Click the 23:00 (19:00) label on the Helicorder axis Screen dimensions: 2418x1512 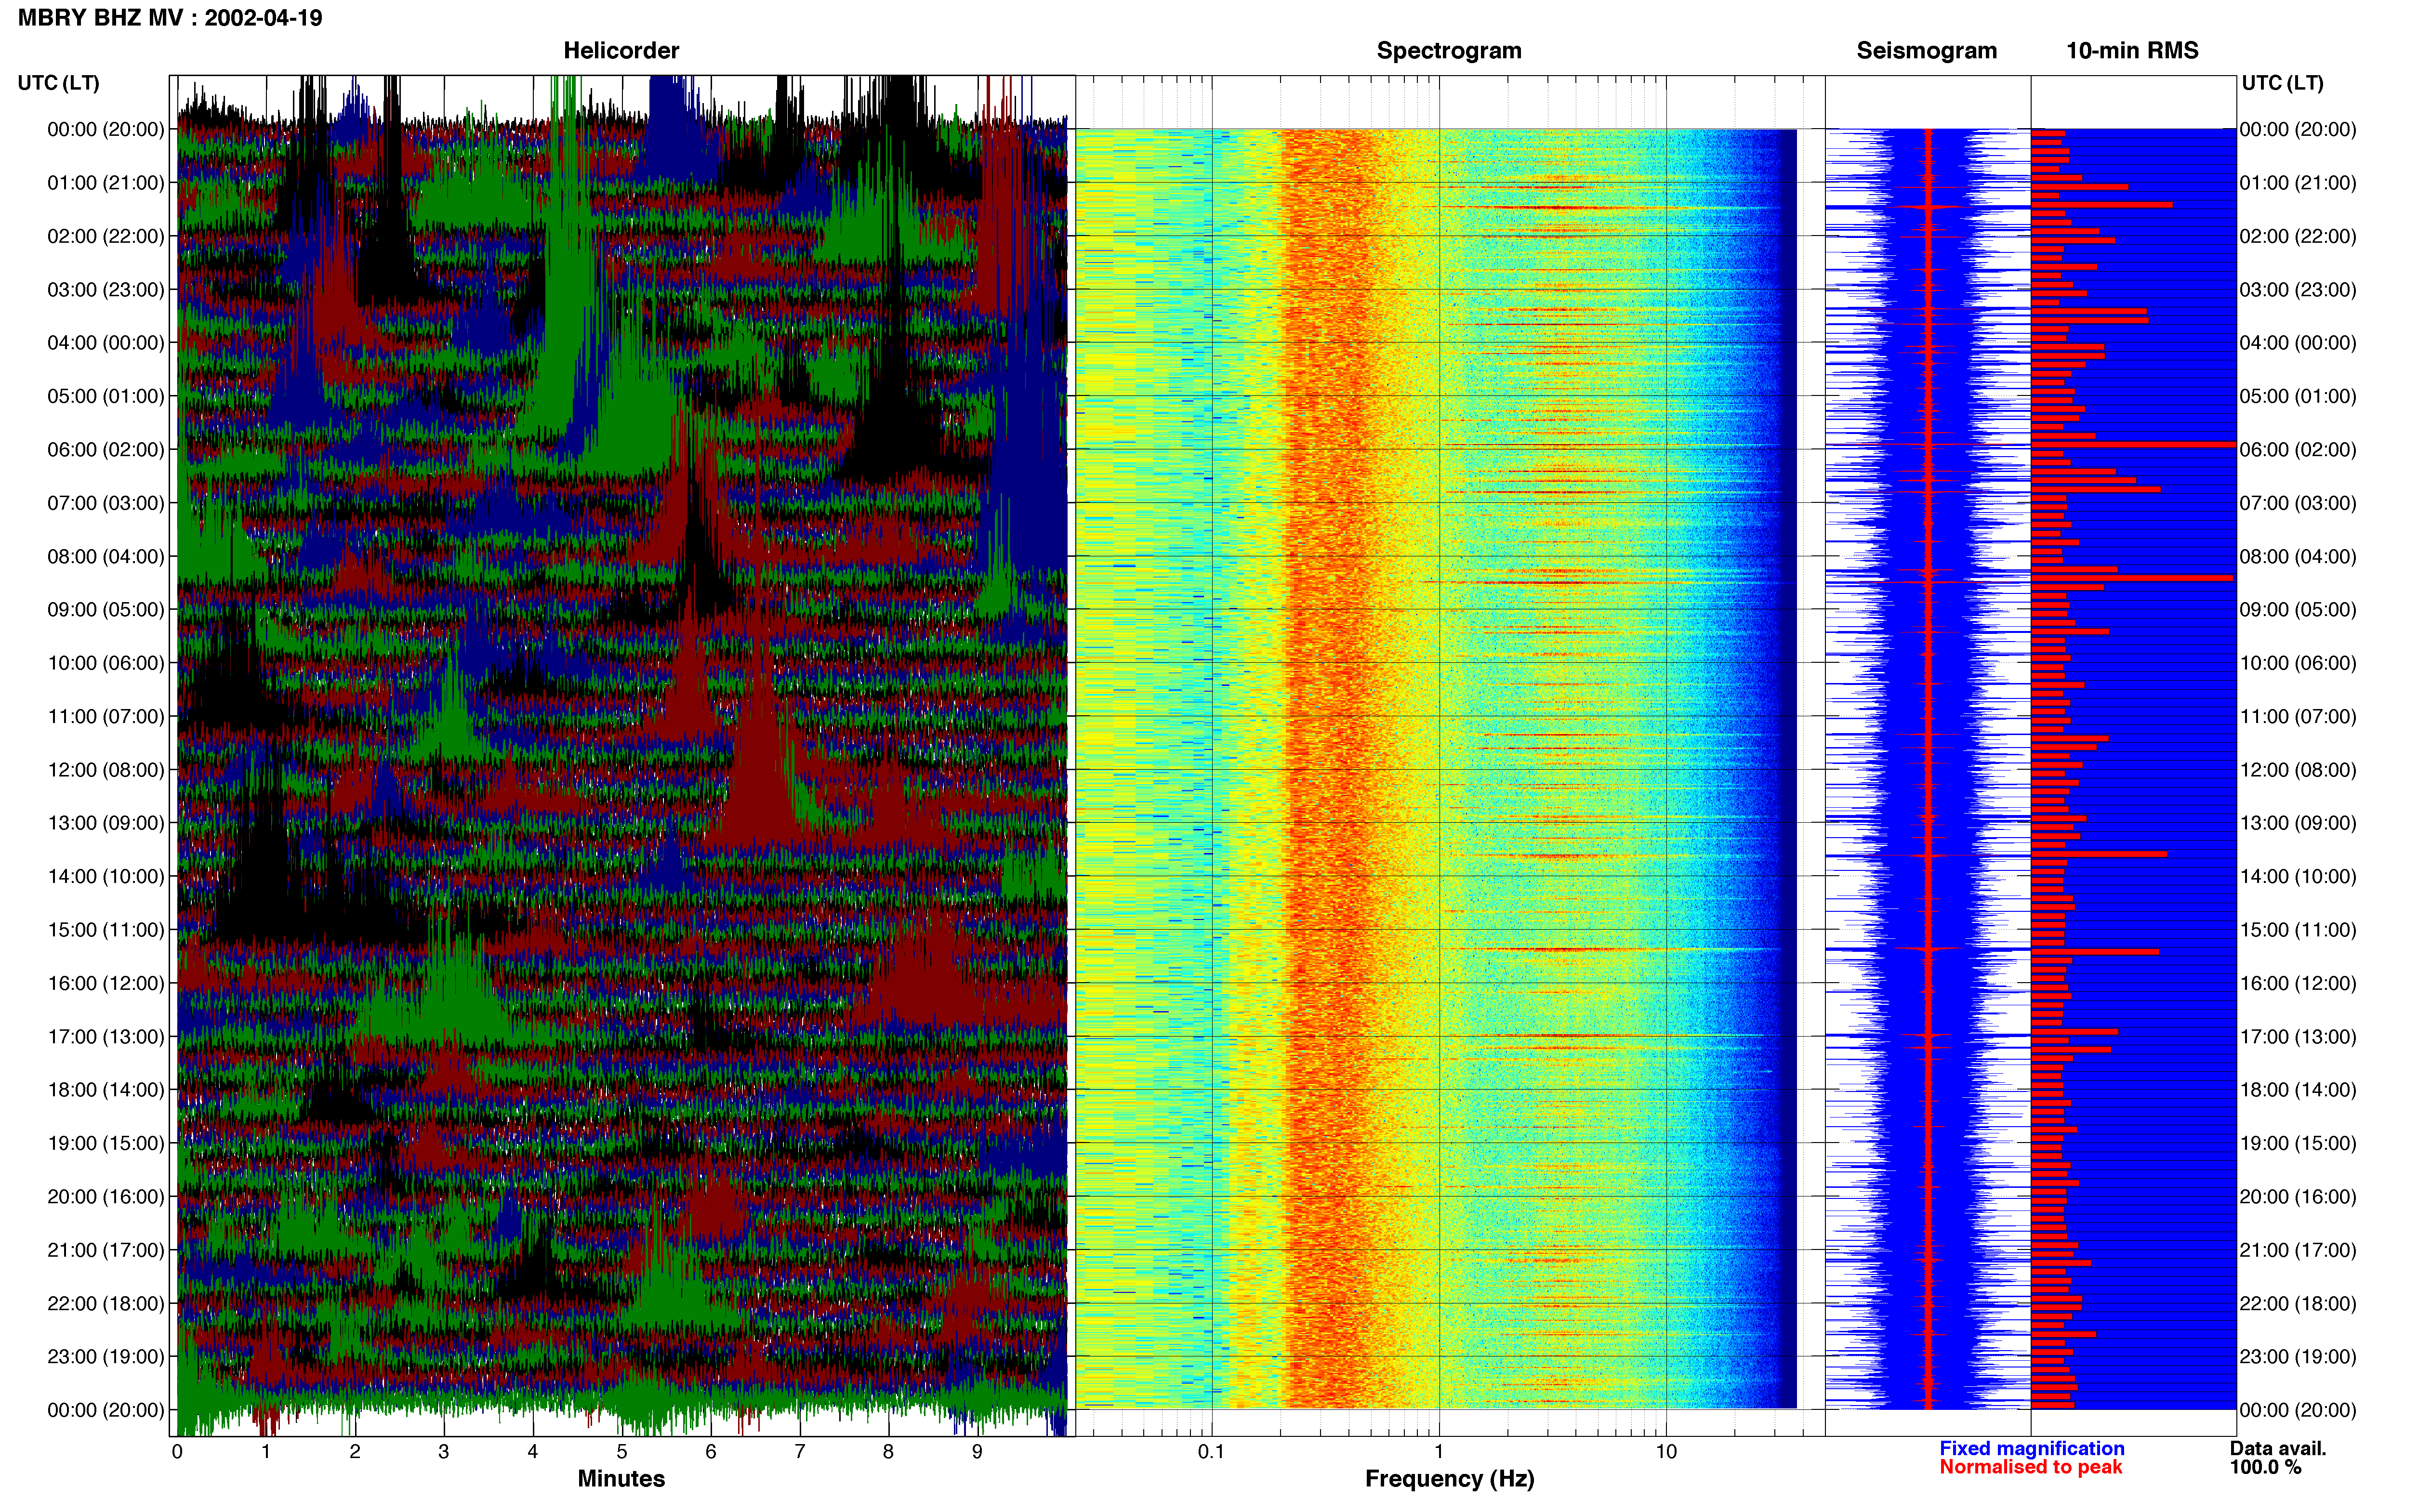click(x=106, y=1357)
